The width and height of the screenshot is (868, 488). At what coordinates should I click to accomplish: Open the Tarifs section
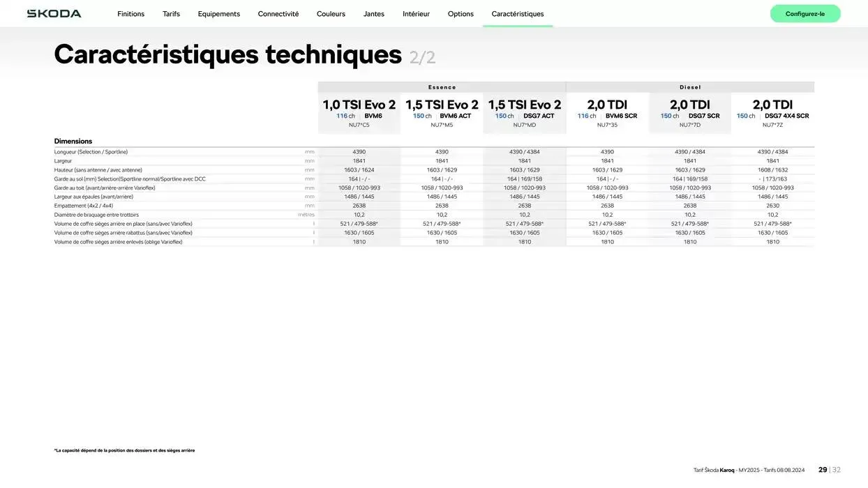point(170,13)
